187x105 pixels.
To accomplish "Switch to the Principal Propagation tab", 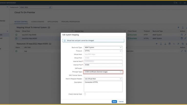I will tap(71, 22).
